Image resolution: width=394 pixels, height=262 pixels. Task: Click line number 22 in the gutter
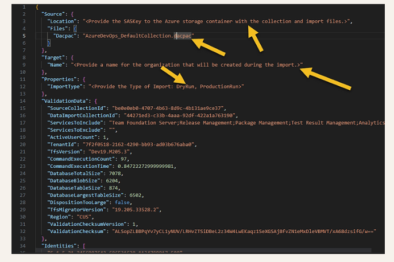[23, 159]
